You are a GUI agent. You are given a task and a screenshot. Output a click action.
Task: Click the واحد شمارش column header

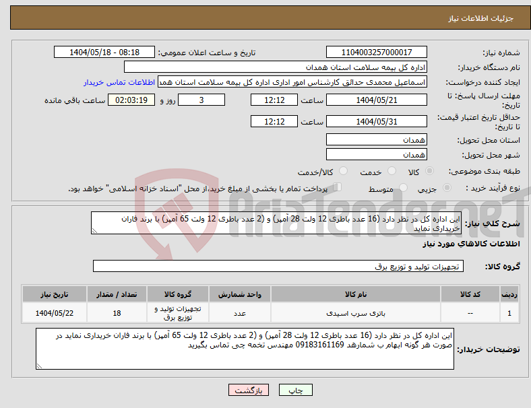(x=240, y=294)
